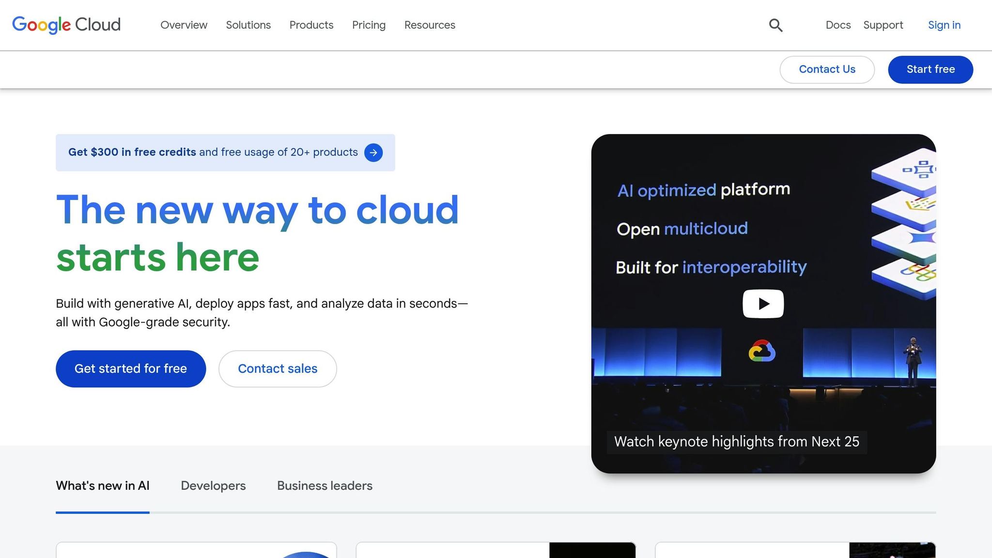Click the Google Cloud logo
The image size is (992, 558).
click(x=66, y=25)
